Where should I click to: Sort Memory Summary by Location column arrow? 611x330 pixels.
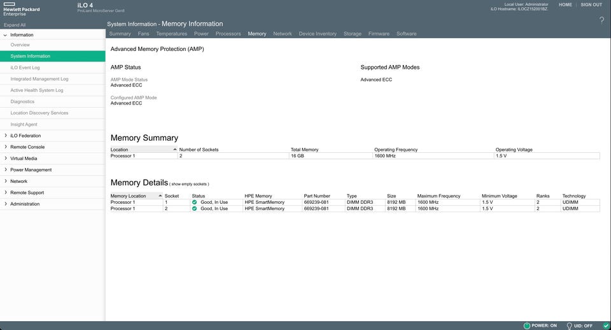[x=175, y=149]
